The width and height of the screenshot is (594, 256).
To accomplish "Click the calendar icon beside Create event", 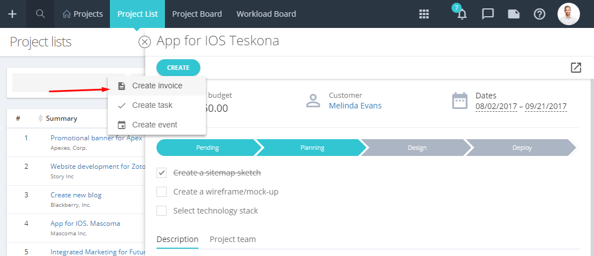I will pyautogui.click(x=121, y=125).
